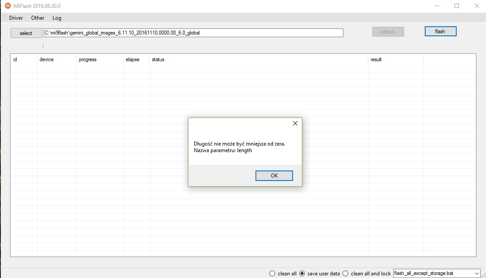Select the clean all radio option
This screenshot has width=486, height=278.
pyautogui.click(x=273, y=274)
